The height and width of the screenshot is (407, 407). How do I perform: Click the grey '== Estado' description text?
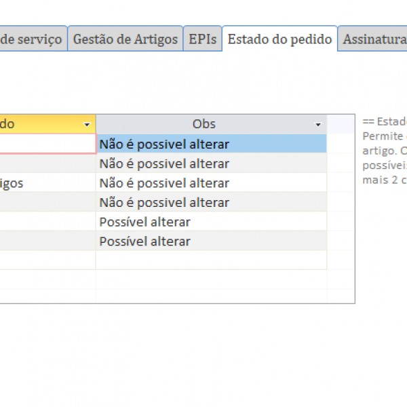pos(384,121)
